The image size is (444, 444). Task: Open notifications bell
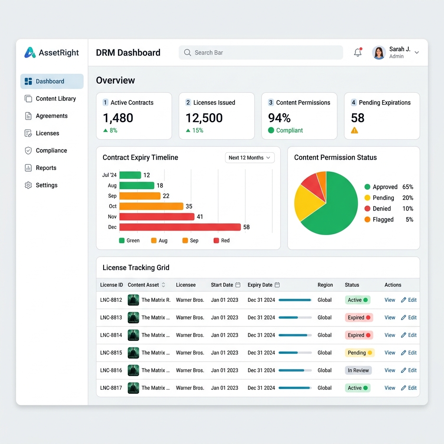358,52
